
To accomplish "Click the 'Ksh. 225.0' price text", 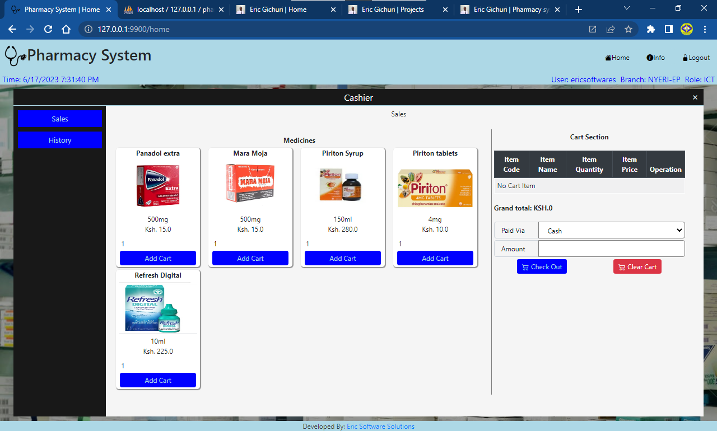I will (x=158, y=352).
